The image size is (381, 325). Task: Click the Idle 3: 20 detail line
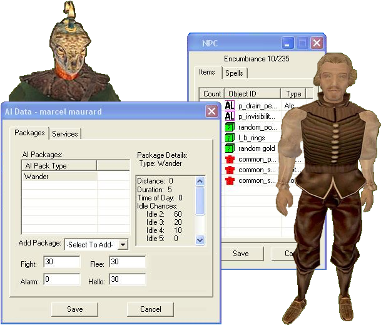164,222
